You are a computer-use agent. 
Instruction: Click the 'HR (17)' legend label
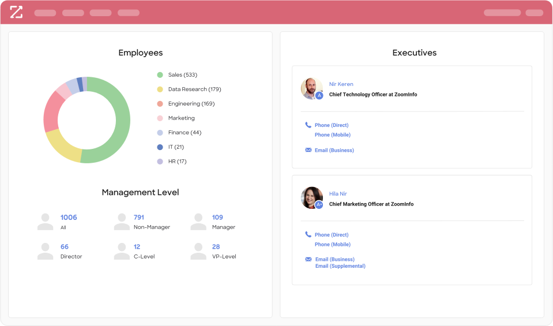click(178, 162)
